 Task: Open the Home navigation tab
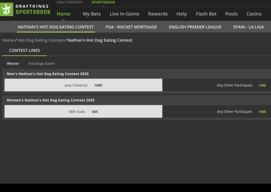64,14
